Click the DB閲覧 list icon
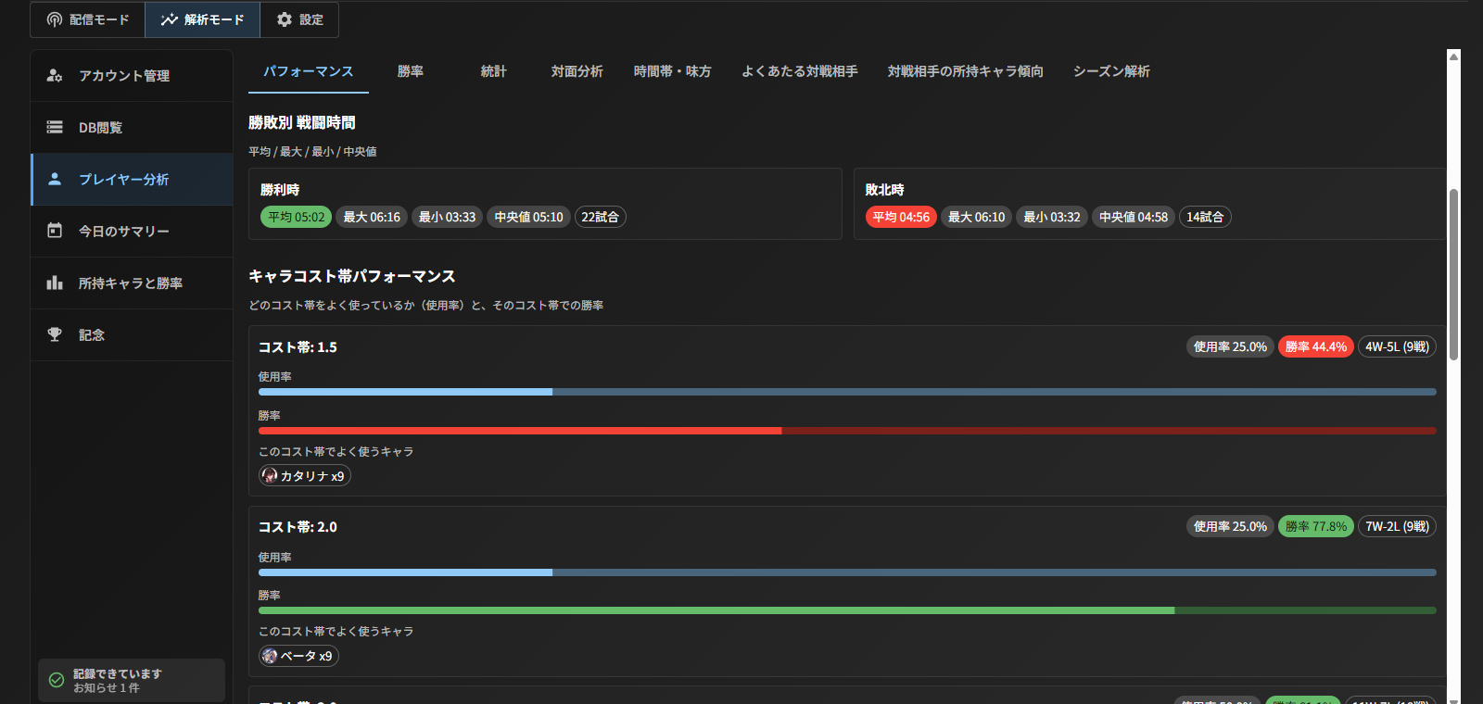1483x704 pixels. [55, 127]
